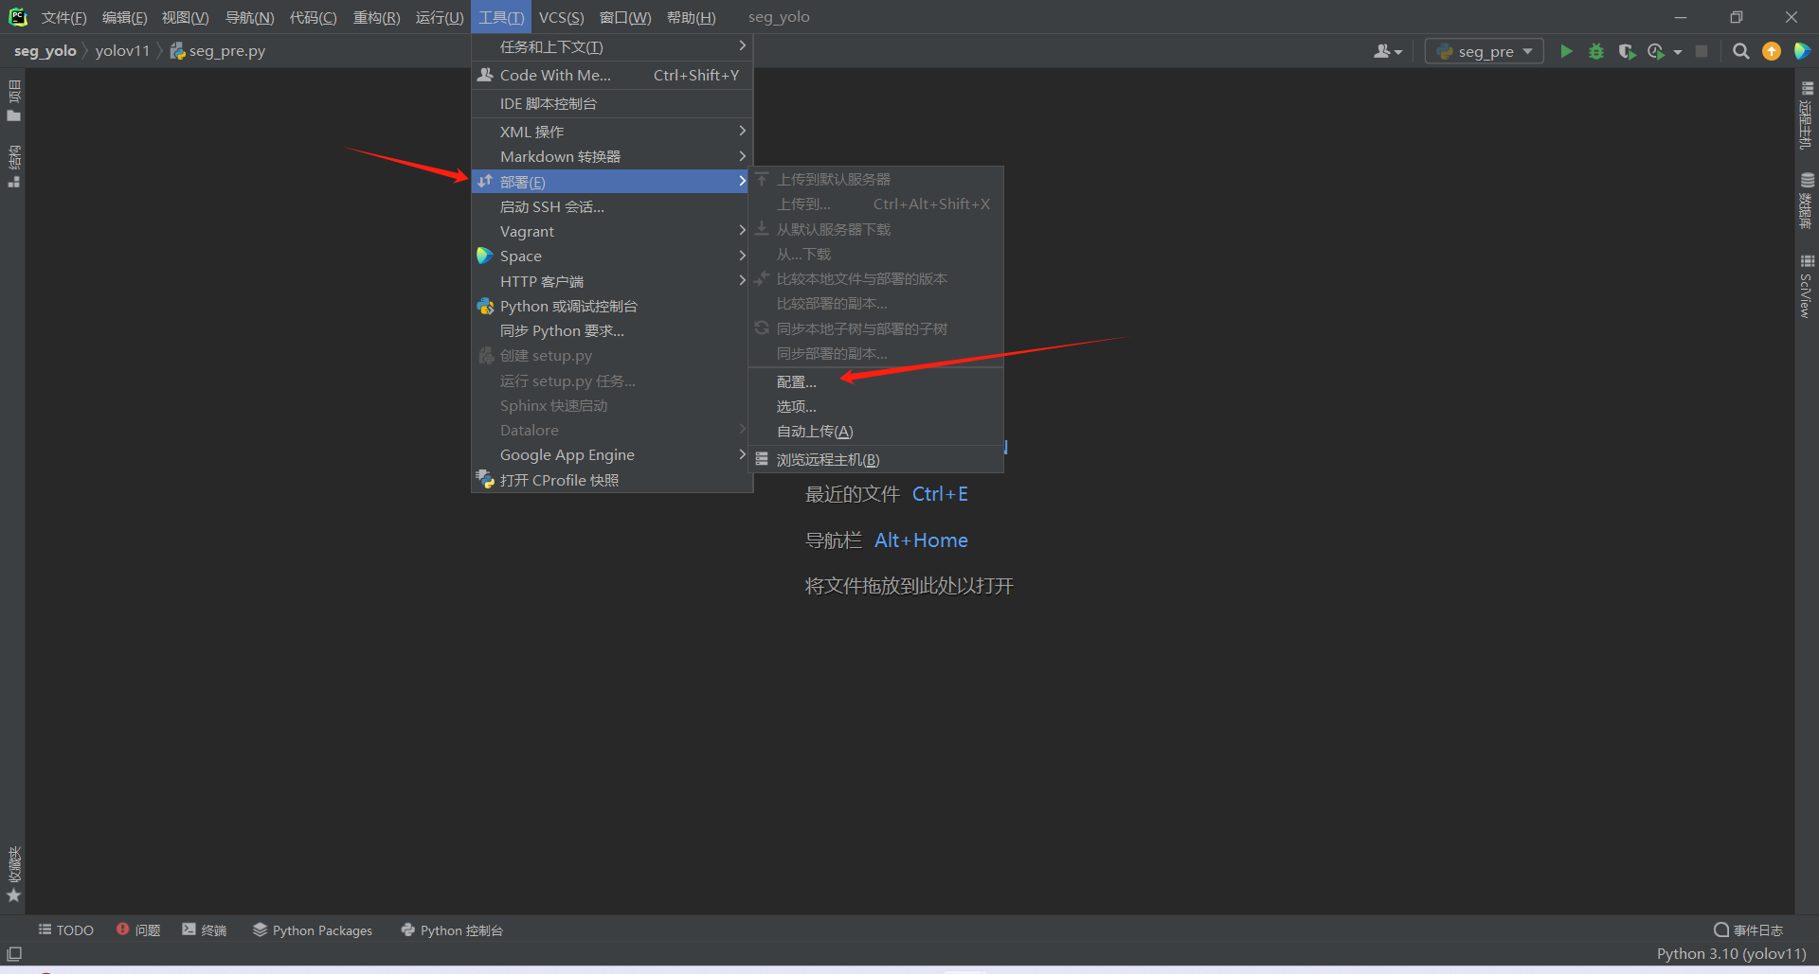Open Problems (问题) tool window
Screen dimensions: 1819x974
[x=138, y=930]
